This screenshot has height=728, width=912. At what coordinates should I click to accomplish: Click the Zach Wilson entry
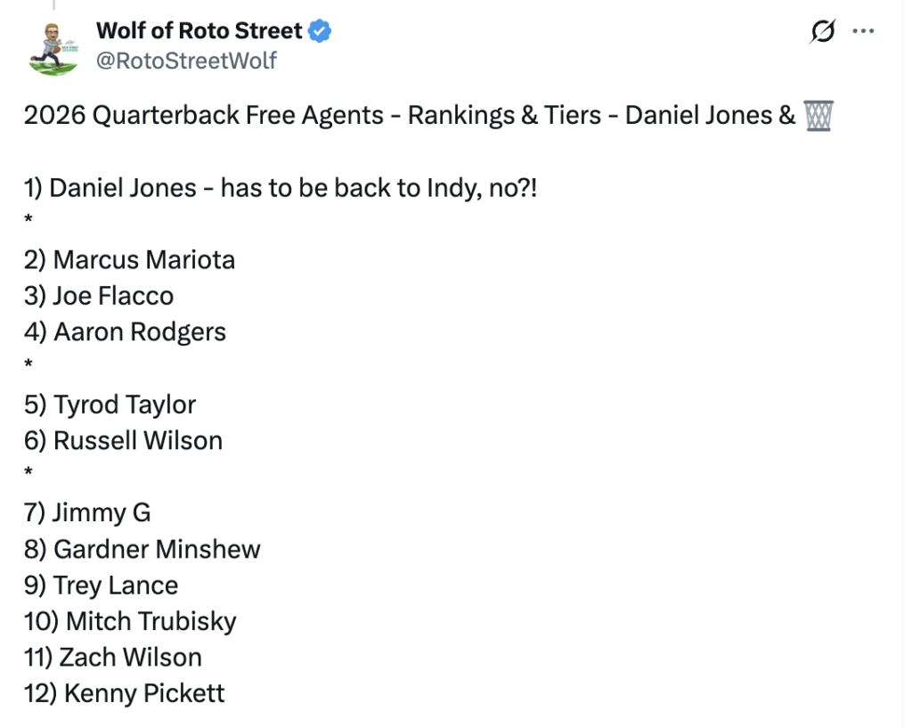[113, 658]
